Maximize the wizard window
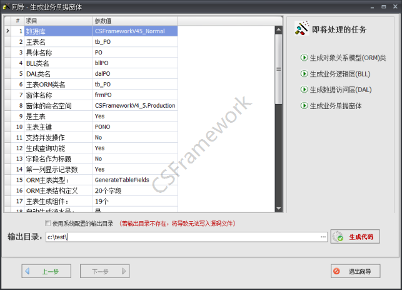This screenshot has height=290, width=402. [x=383, y=7]
